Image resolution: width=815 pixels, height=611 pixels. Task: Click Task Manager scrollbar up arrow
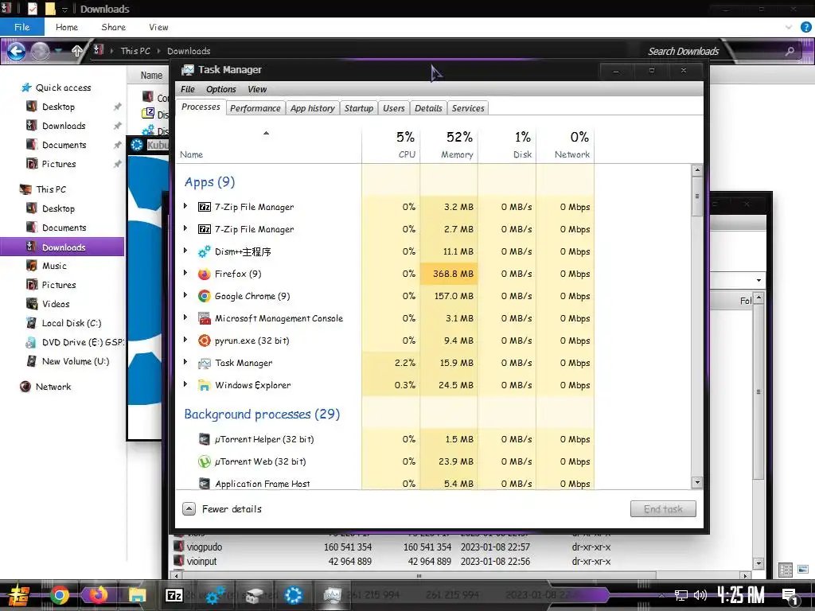(697, 170)
